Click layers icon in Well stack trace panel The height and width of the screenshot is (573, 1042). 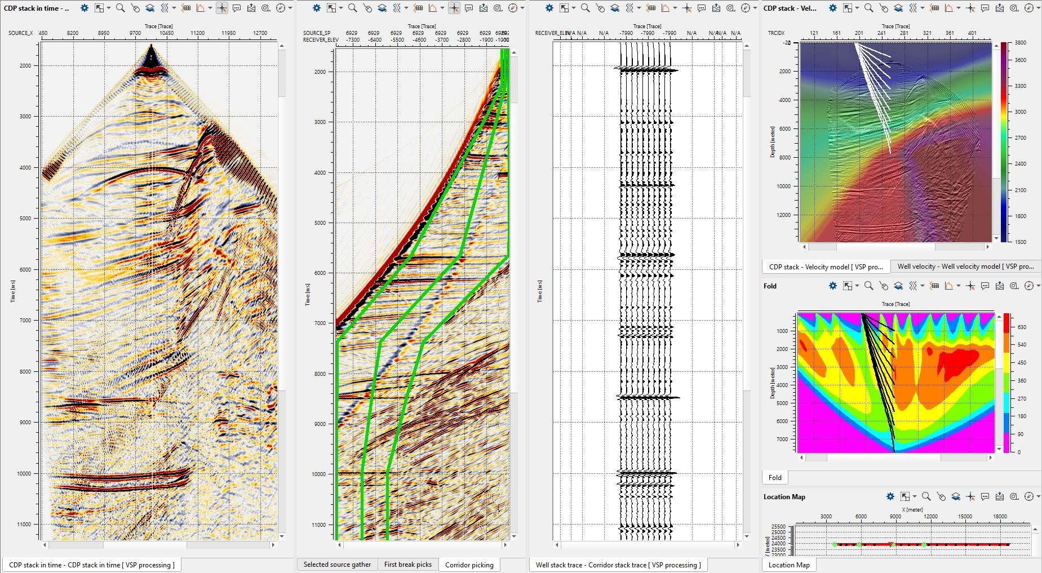click(615, 8)
